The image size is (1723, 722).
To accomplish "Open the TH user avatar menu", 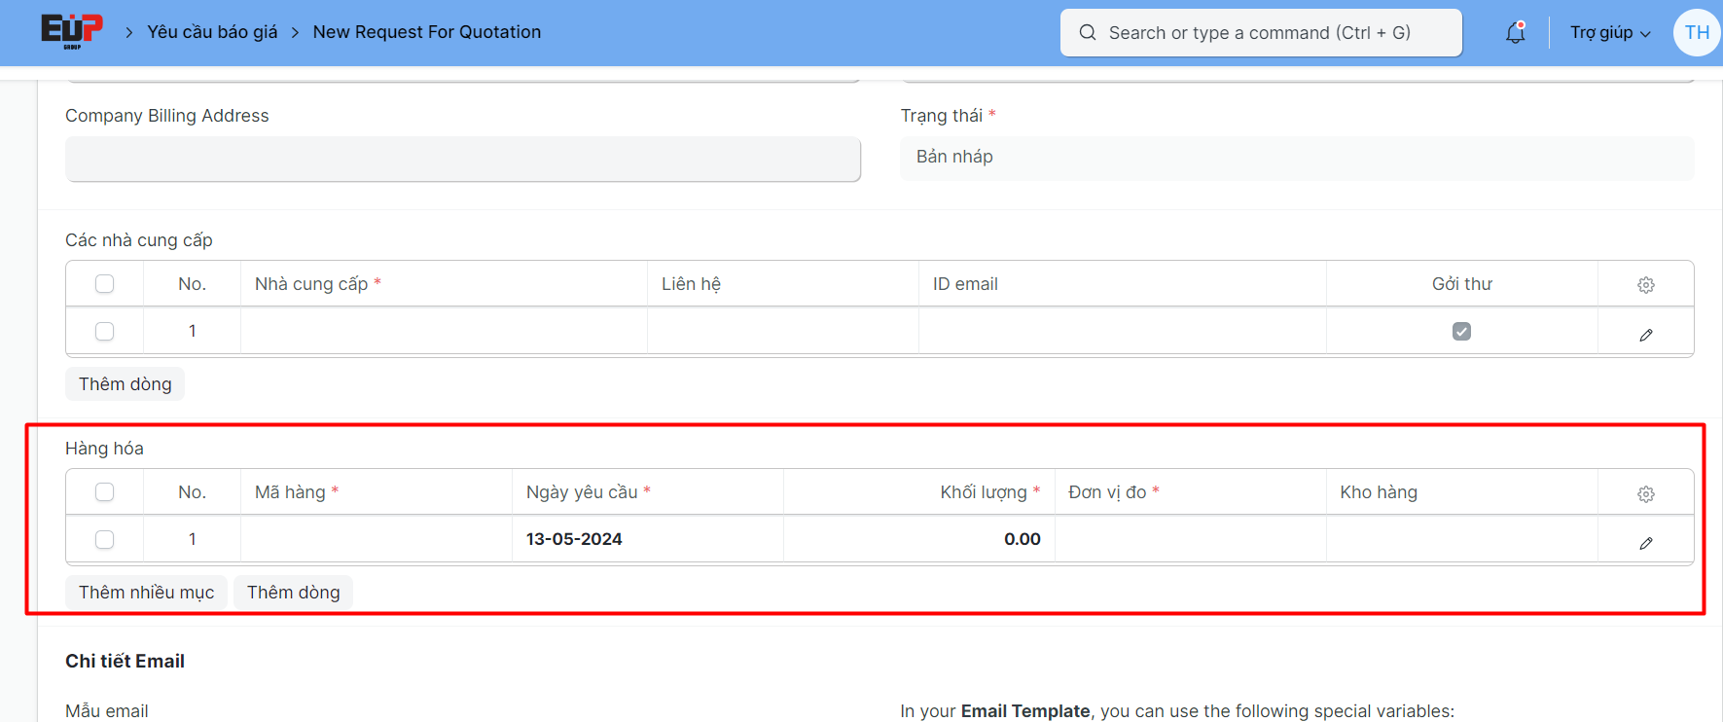I will coord(1696,33).
